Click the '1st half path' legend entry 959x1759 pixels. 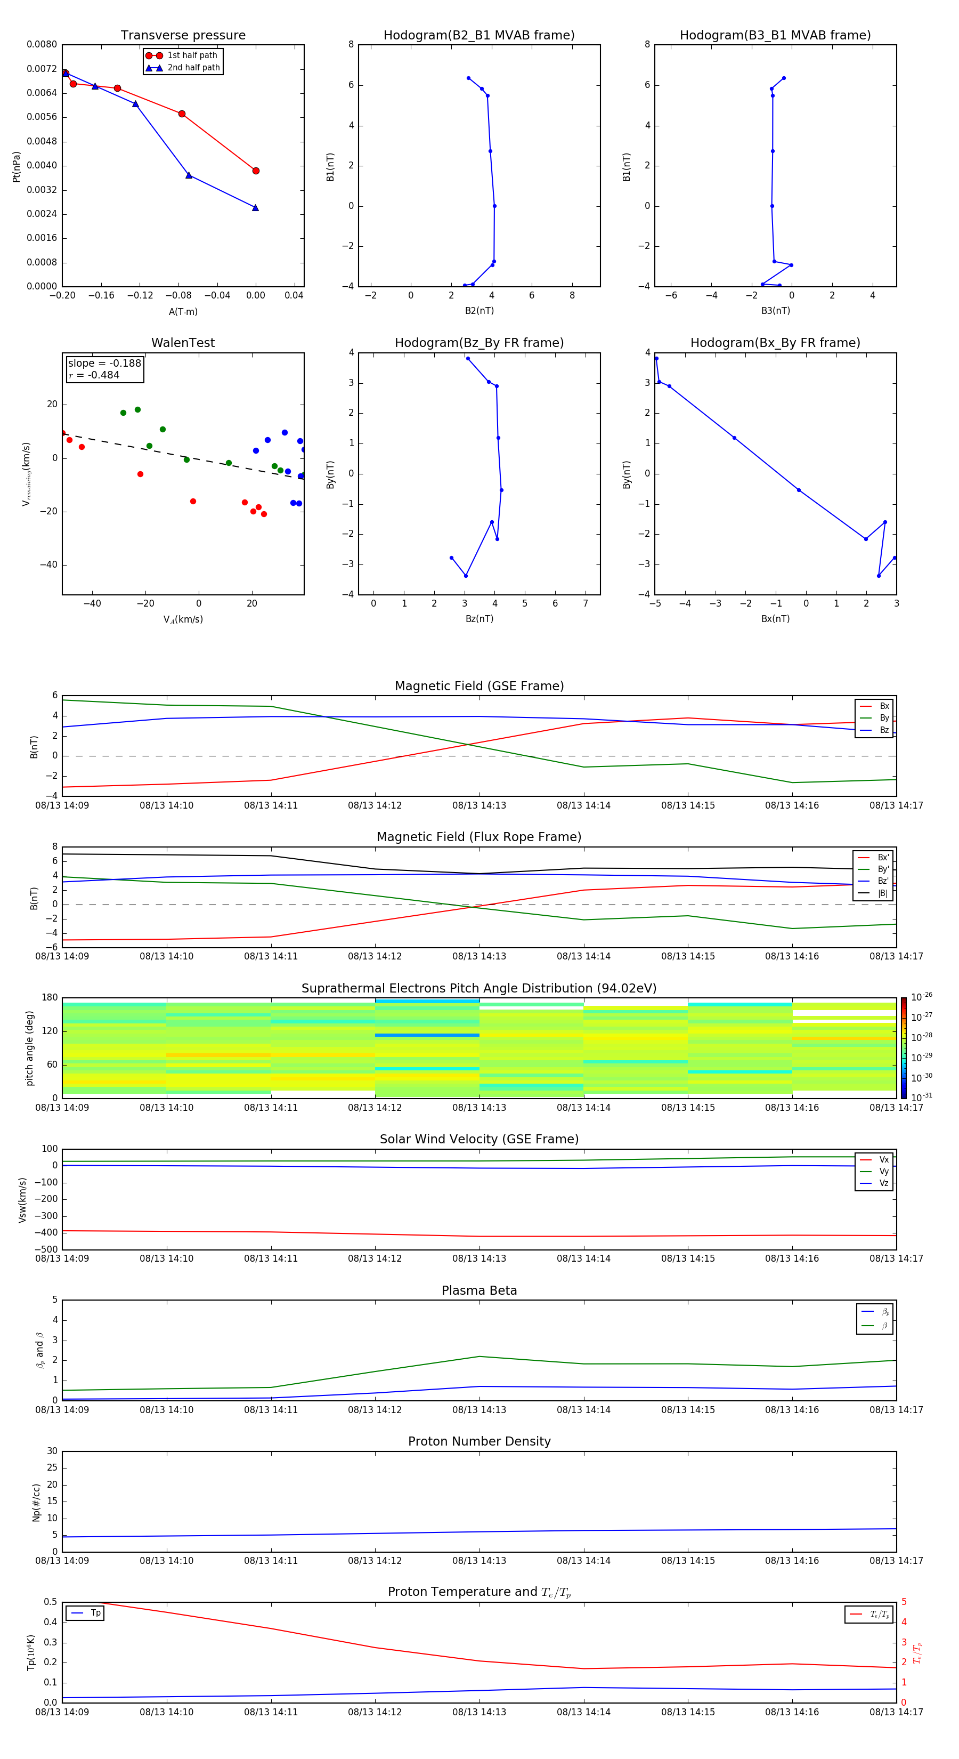[182, 56]
